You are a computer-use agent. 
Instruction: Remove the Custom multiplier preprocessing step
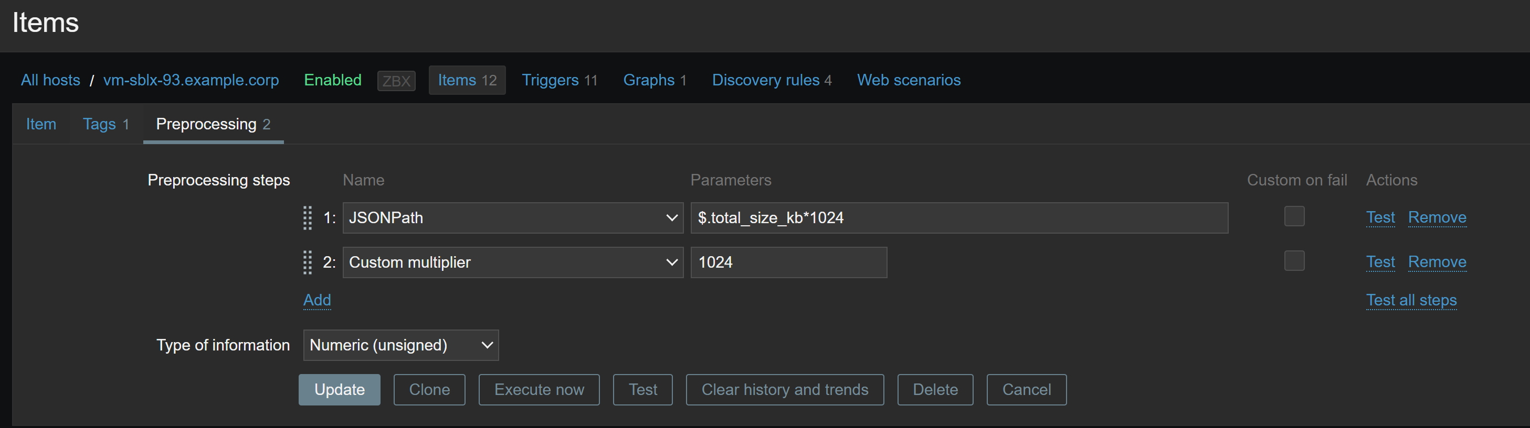point(1437,261)
